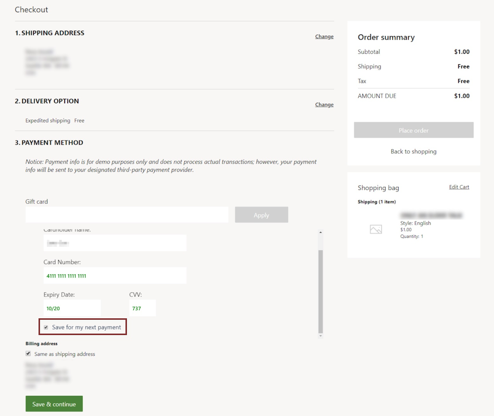The height and width of the screenshot is (416, 494).
Task: Change the delivery option
Action: (x=324, y=105)
